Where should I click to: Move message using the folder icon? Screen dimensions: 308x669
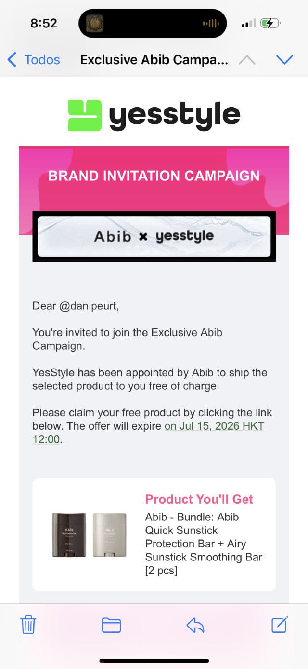[x=111, y=626]
